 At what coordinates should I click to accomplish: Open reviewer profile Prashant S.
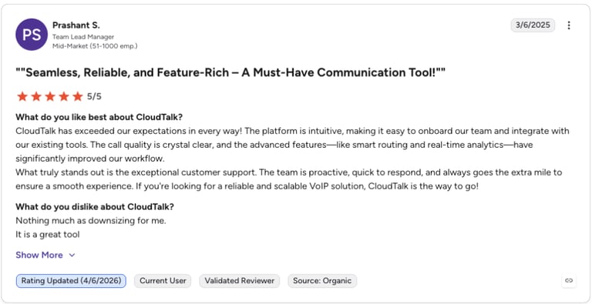click(x=76, y=25)
